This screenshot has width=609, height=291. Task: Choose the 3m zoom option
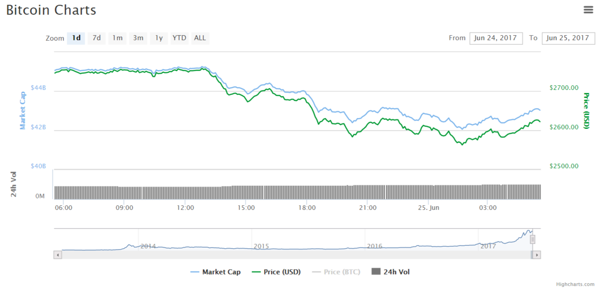click(138, 38)
